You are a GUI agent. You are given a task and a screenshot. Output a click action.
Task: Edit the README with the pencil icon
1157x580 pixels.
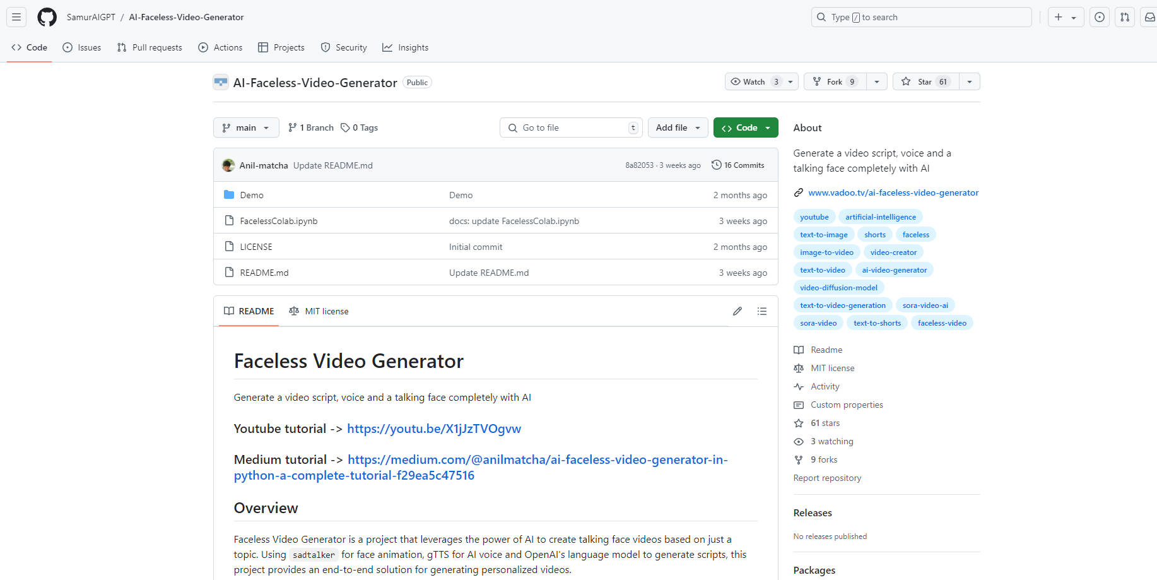(737, 311)
